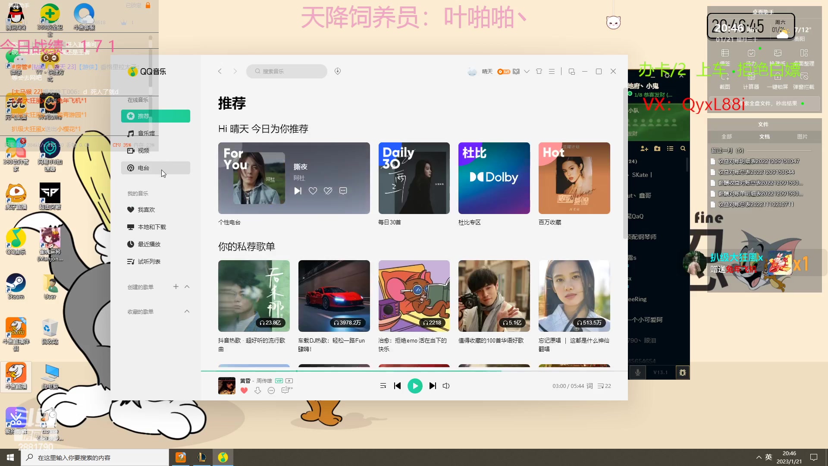Click the now-playing album art for 黄昏
828x466 pixels.
227,386
